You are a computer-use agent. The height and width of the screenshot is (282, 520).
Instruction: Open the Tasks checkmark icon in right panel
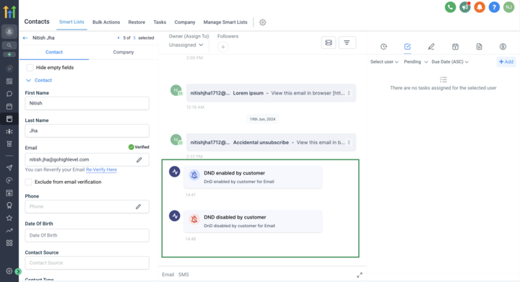tap(407, 47)
